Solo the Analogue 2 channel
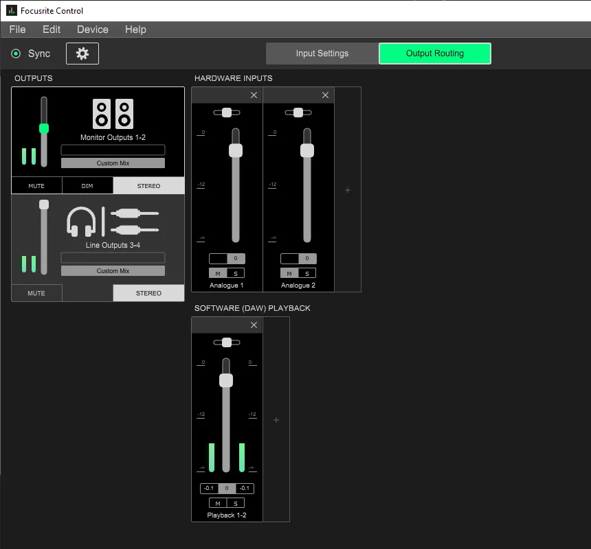The width and height of the screenshot is (591, 549). pos(307,273)
